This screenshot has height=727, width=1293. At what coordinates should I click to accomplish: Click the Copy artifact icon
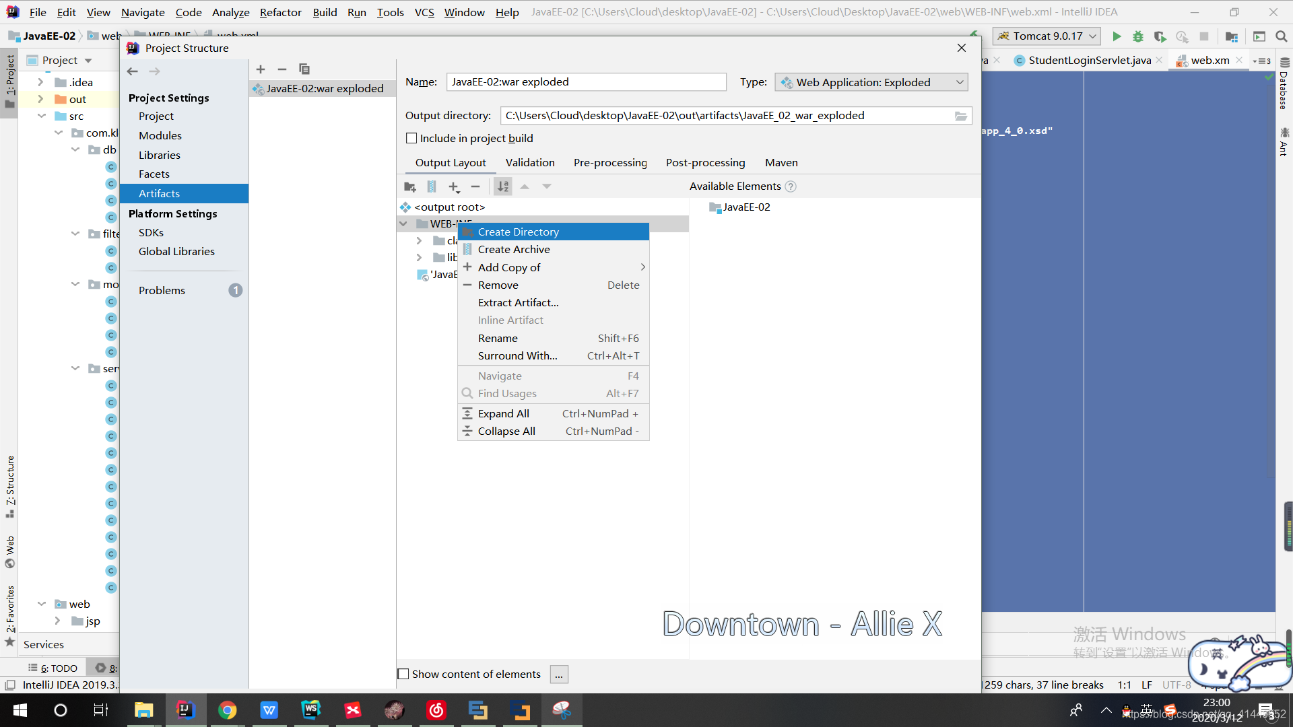tap(304, 69)
